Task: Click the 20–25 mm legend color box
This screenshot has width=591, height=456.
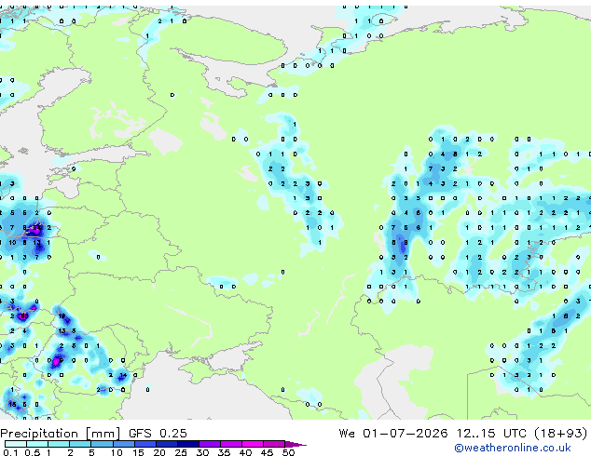Action: 167,444
